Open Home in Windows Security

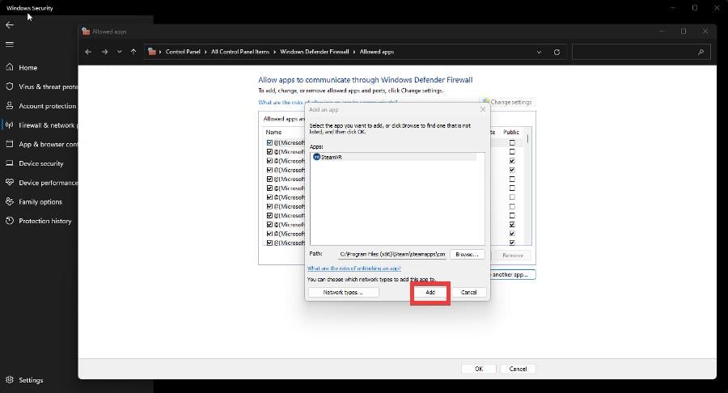(x=28, y=68)
